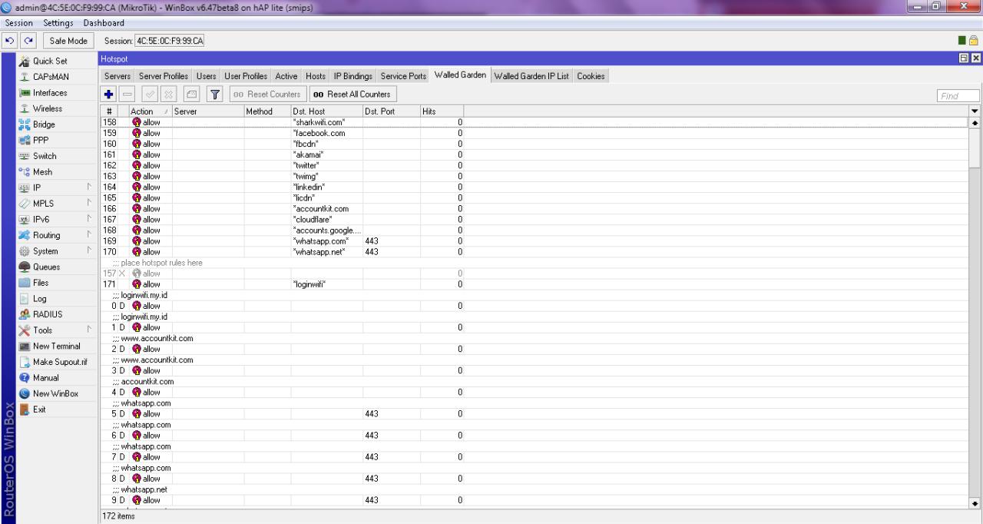983x524 pixels.
Task: Switch to the Server Profiles tab
Action: 164,76
